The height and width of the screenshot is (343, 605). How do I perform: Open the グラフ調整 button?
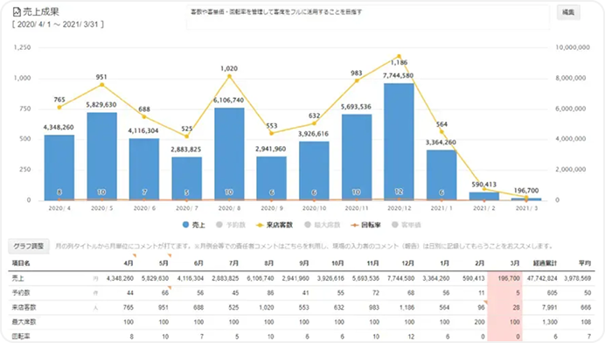click(29, 246)
